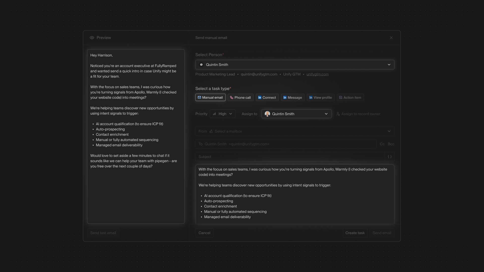Click the company icon beside Quintin Smith

[x=201, y=65]
